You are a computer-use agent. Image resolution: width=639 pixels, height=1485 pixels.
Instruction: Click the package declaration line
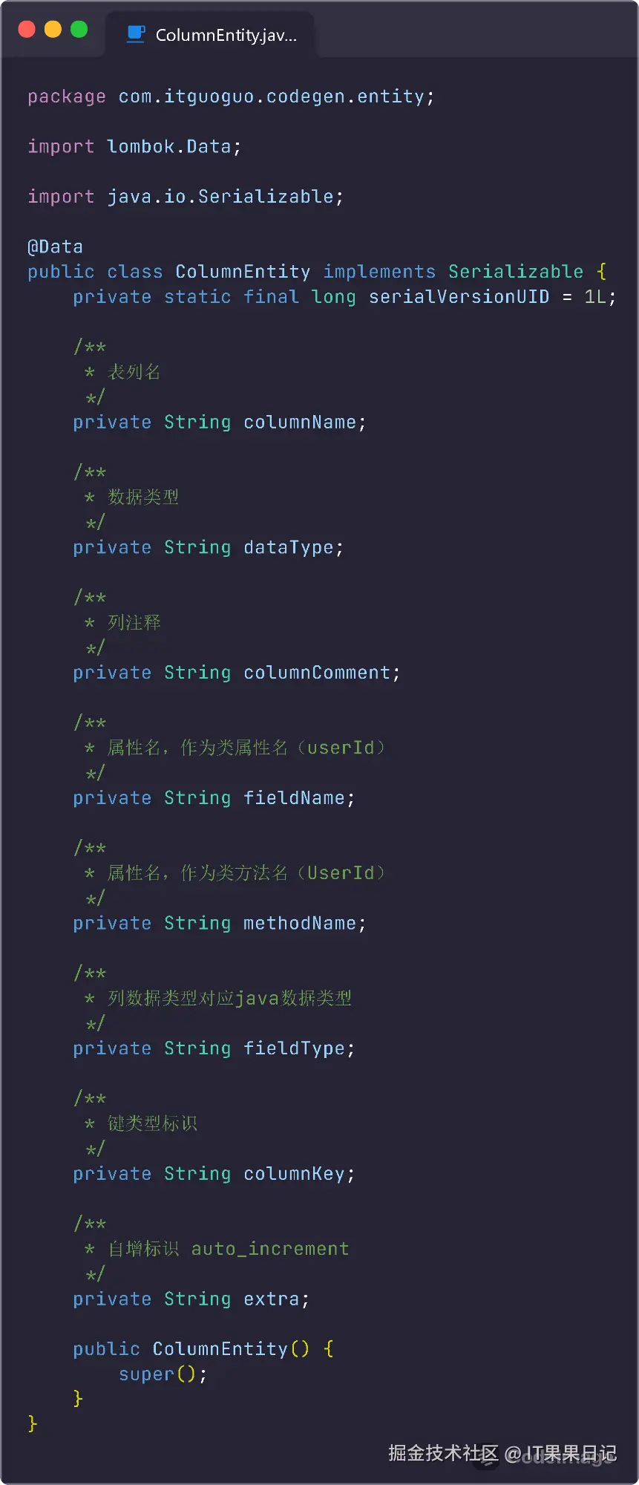(230, 97)
